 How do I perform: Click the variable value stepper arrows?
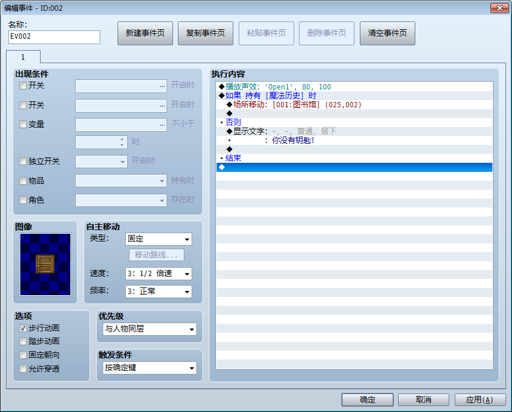pyautogui.click(x=122, y=143)
